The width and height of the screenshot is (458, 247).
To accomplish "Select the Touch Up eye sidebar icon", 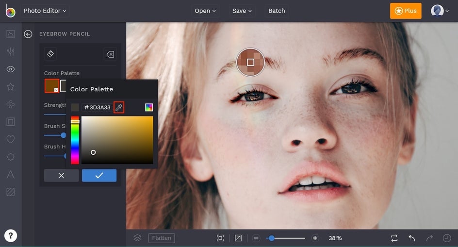I will point(11,69).
